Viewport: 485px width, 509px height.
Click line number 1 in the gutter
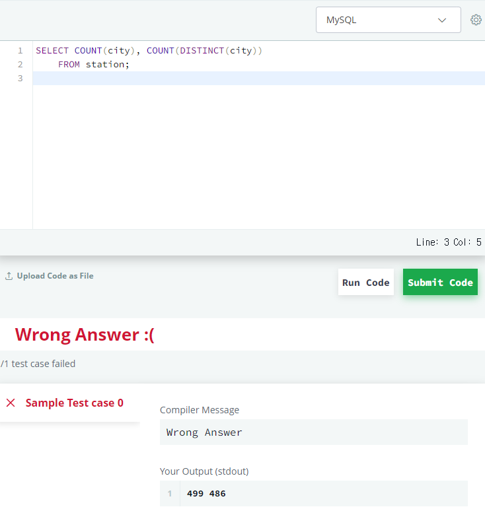click(x=20, y=51)
